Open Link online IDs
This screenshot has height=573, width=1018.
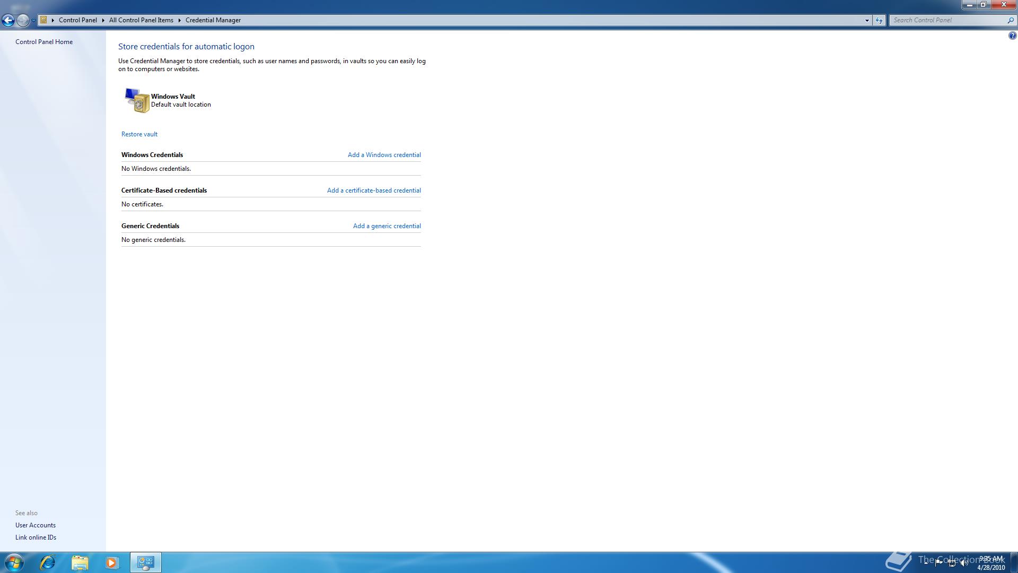tap(36, 537)
